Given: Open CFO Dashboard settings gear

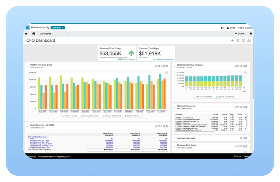Looking at the screenshot, I should tap(238, 41).
